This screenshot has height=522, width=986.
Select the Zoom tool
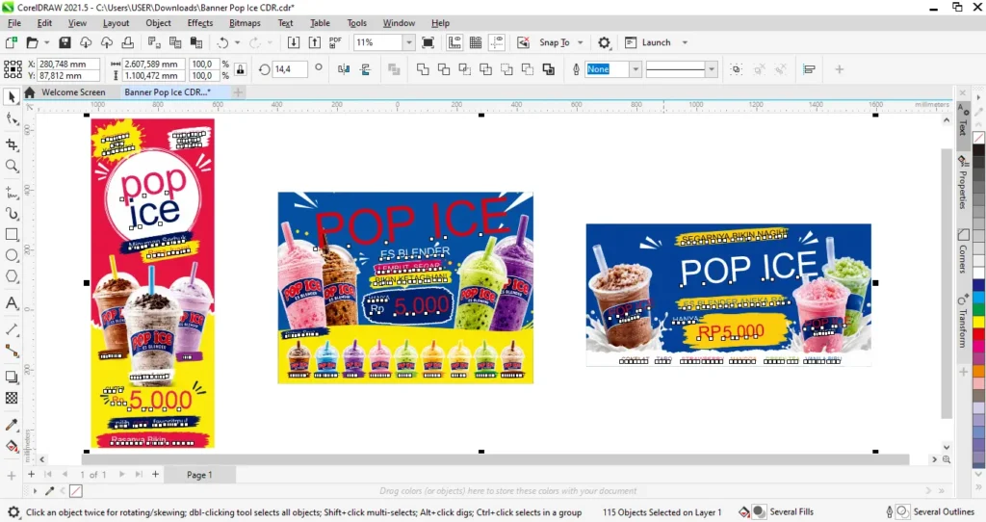click(12, 166)
